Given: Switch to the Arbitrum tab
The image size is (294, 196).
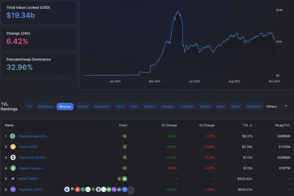Looking at the screenshot, I should (x=187, y=106).
